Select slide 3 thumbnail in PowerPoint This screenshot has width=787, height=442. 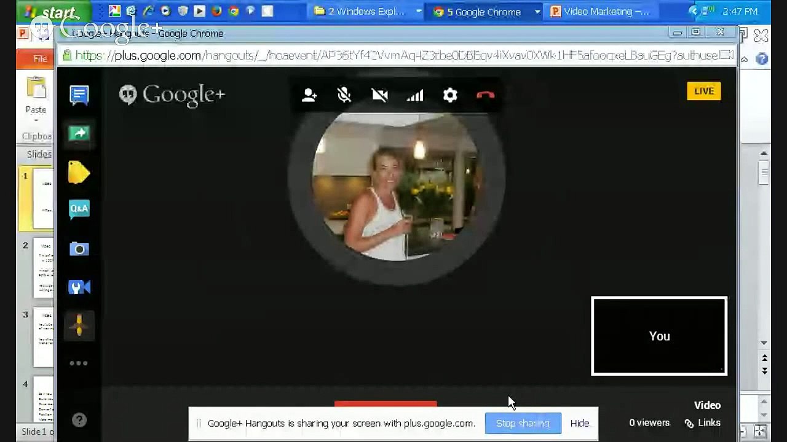click(x=43, y=338)
